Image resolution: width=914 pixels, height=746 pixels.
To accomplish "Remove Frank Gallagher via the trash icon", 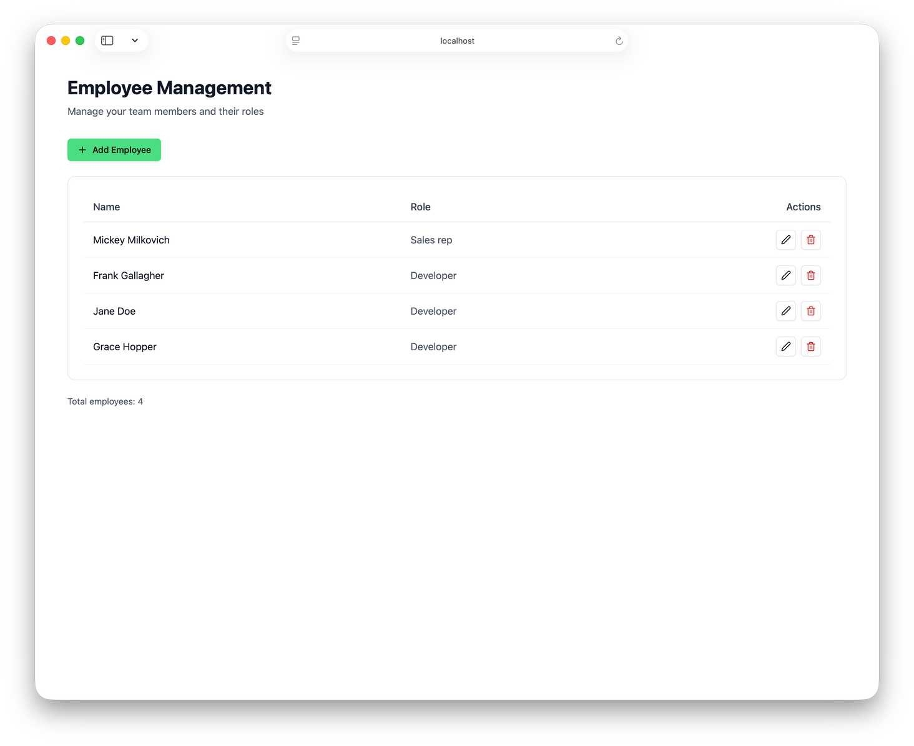I will click(x=810, y=275).
